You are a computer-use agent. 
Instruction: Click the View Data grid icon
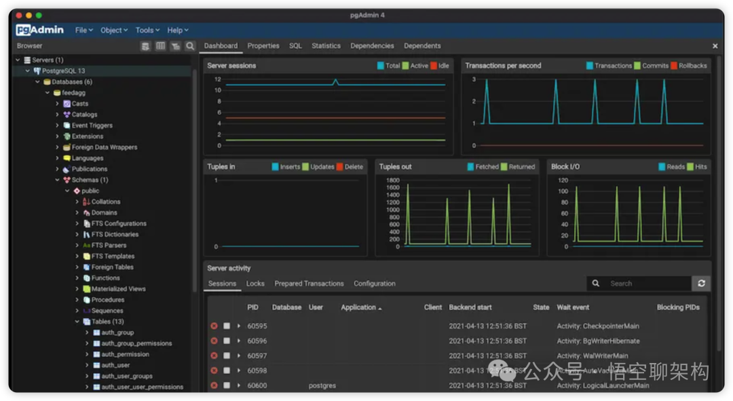[x=160, y=46]
